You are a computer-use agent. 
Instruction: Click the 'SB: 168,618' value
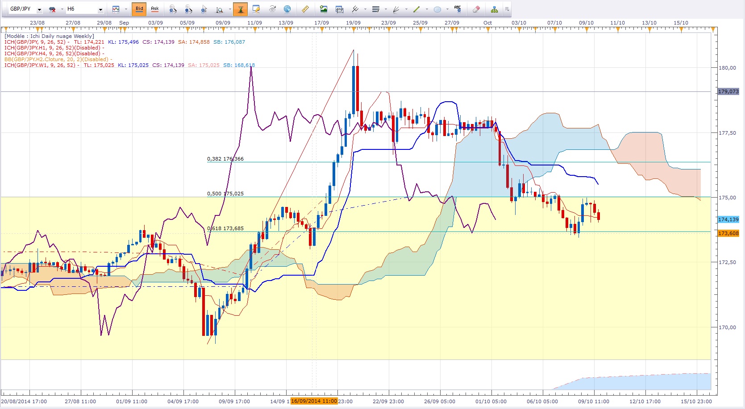coord(239,65)
